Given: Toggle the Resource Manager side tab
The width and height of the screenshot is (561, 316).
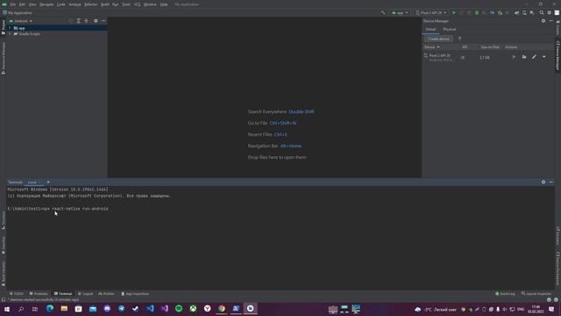Looking at the screenshot, I should click(4, 58).
